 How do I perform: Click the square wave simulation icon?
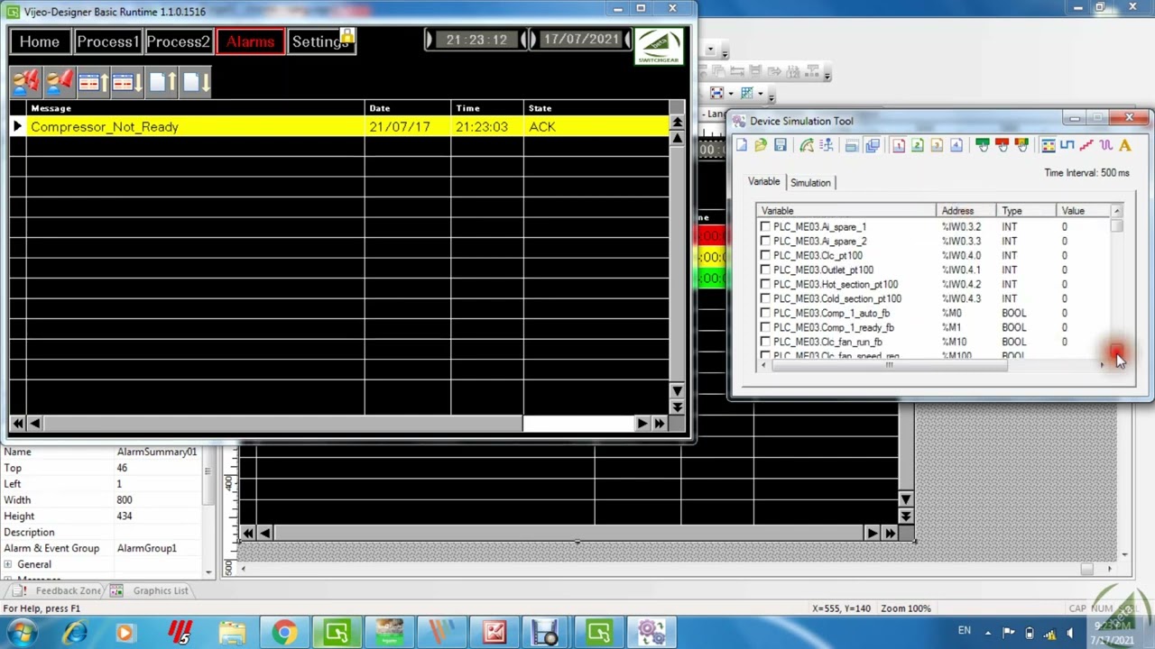click(x=1067, y=146)
